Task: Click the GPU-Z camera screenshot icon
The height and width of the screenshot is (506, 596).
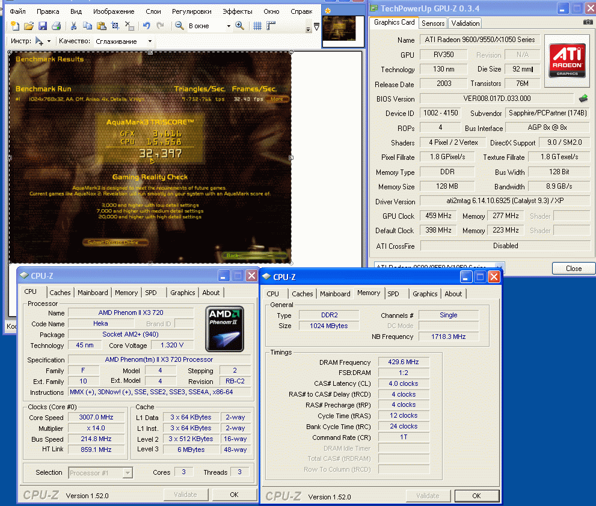Action: click(x=588, y=22)
